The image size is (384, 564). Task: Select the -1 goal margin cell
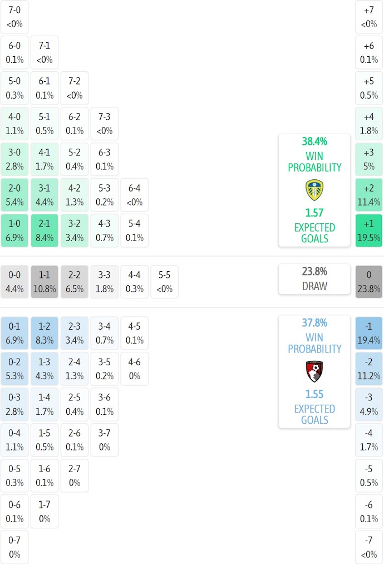click(x=368, y=333)
